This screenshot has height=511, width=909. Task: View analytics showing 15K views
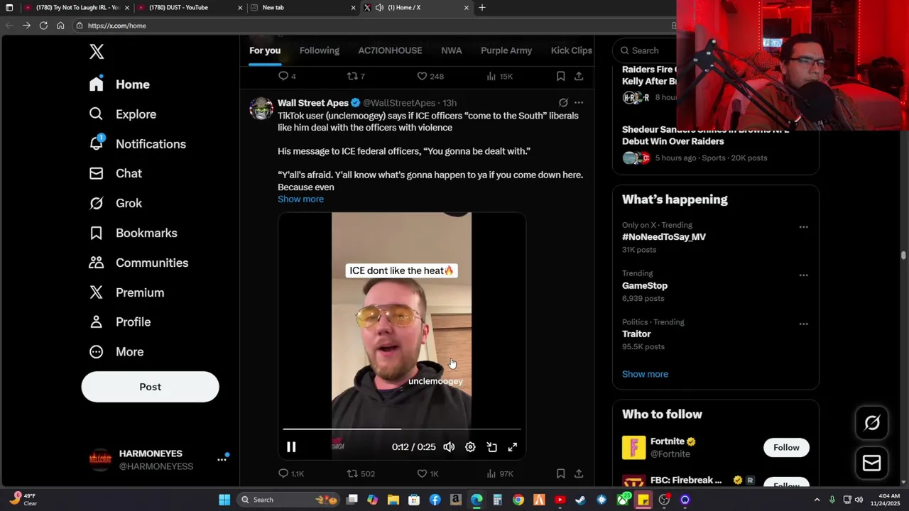pyautogui.click(x=500, y=76)
